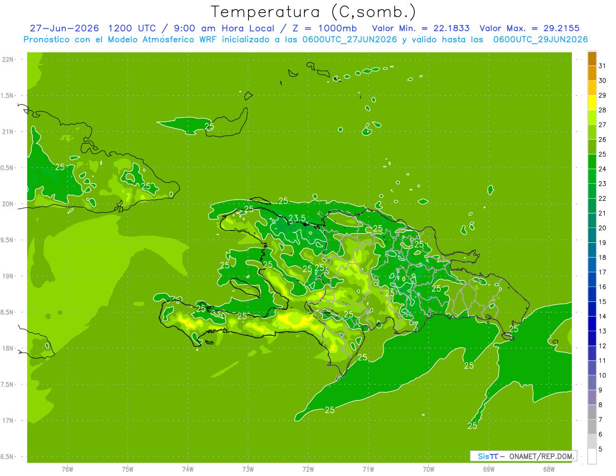This screenshot has height=476, width=616.
Task: Click the 68W longitude label
Action: click(549, 469)
